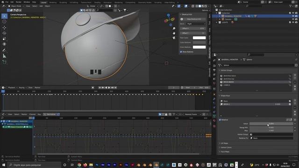Play the animation forward

[x=109, y=88]
